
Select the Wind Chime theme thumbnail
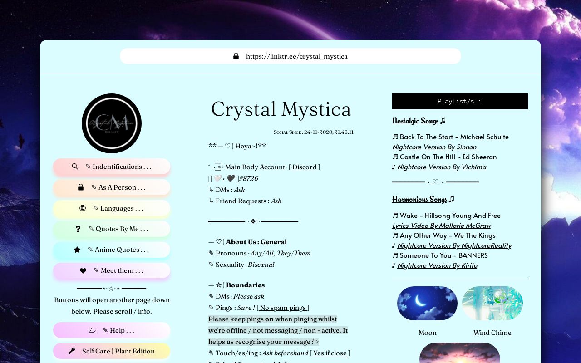[492, 303]
